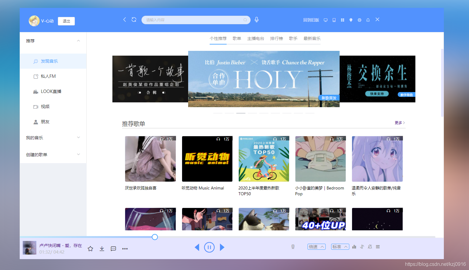Select the active carousel indicator under the banner

241,113
